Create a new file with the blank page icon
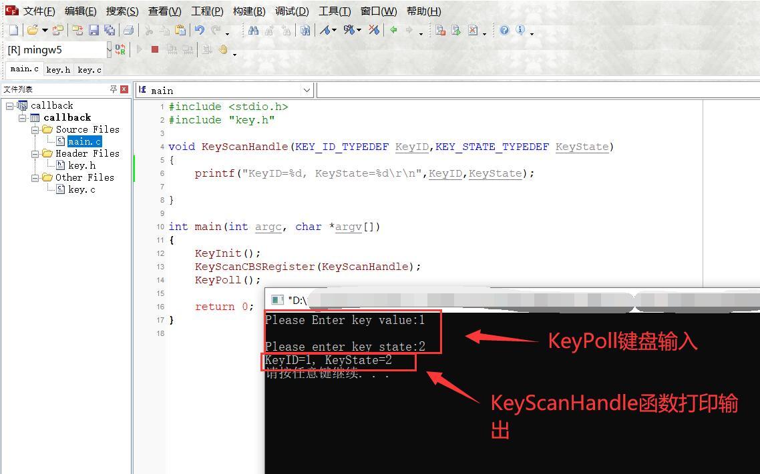 (13, 30)
